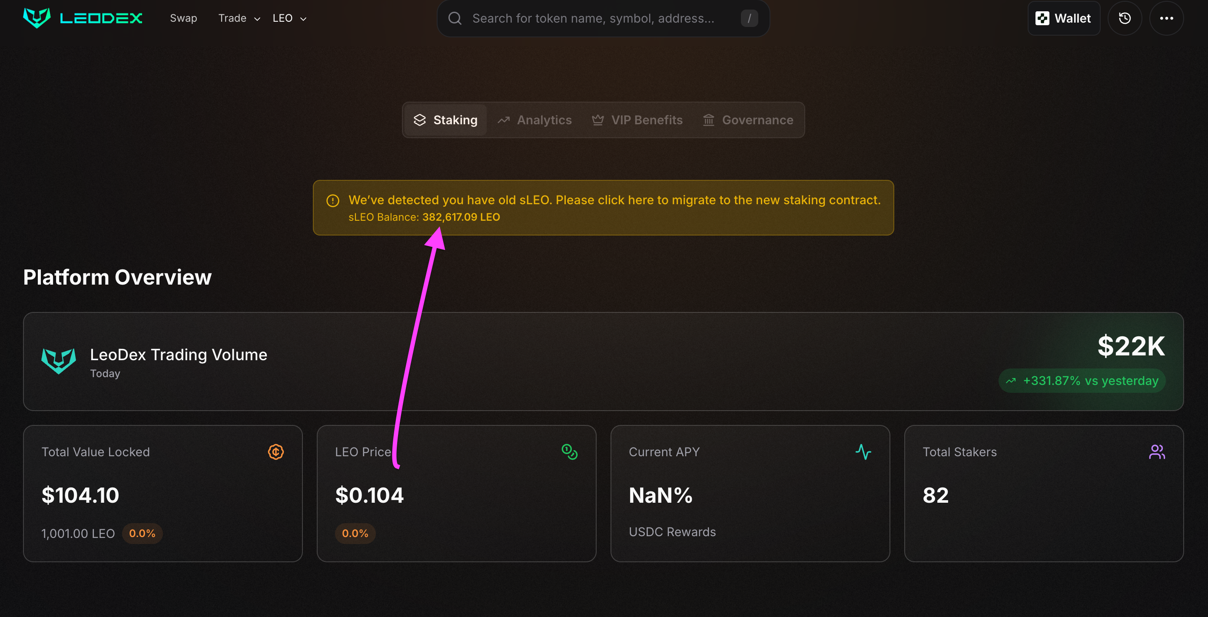Click the warning icon in migration banner
Viewport: 1208px width, 617px height.
(332, 201)
